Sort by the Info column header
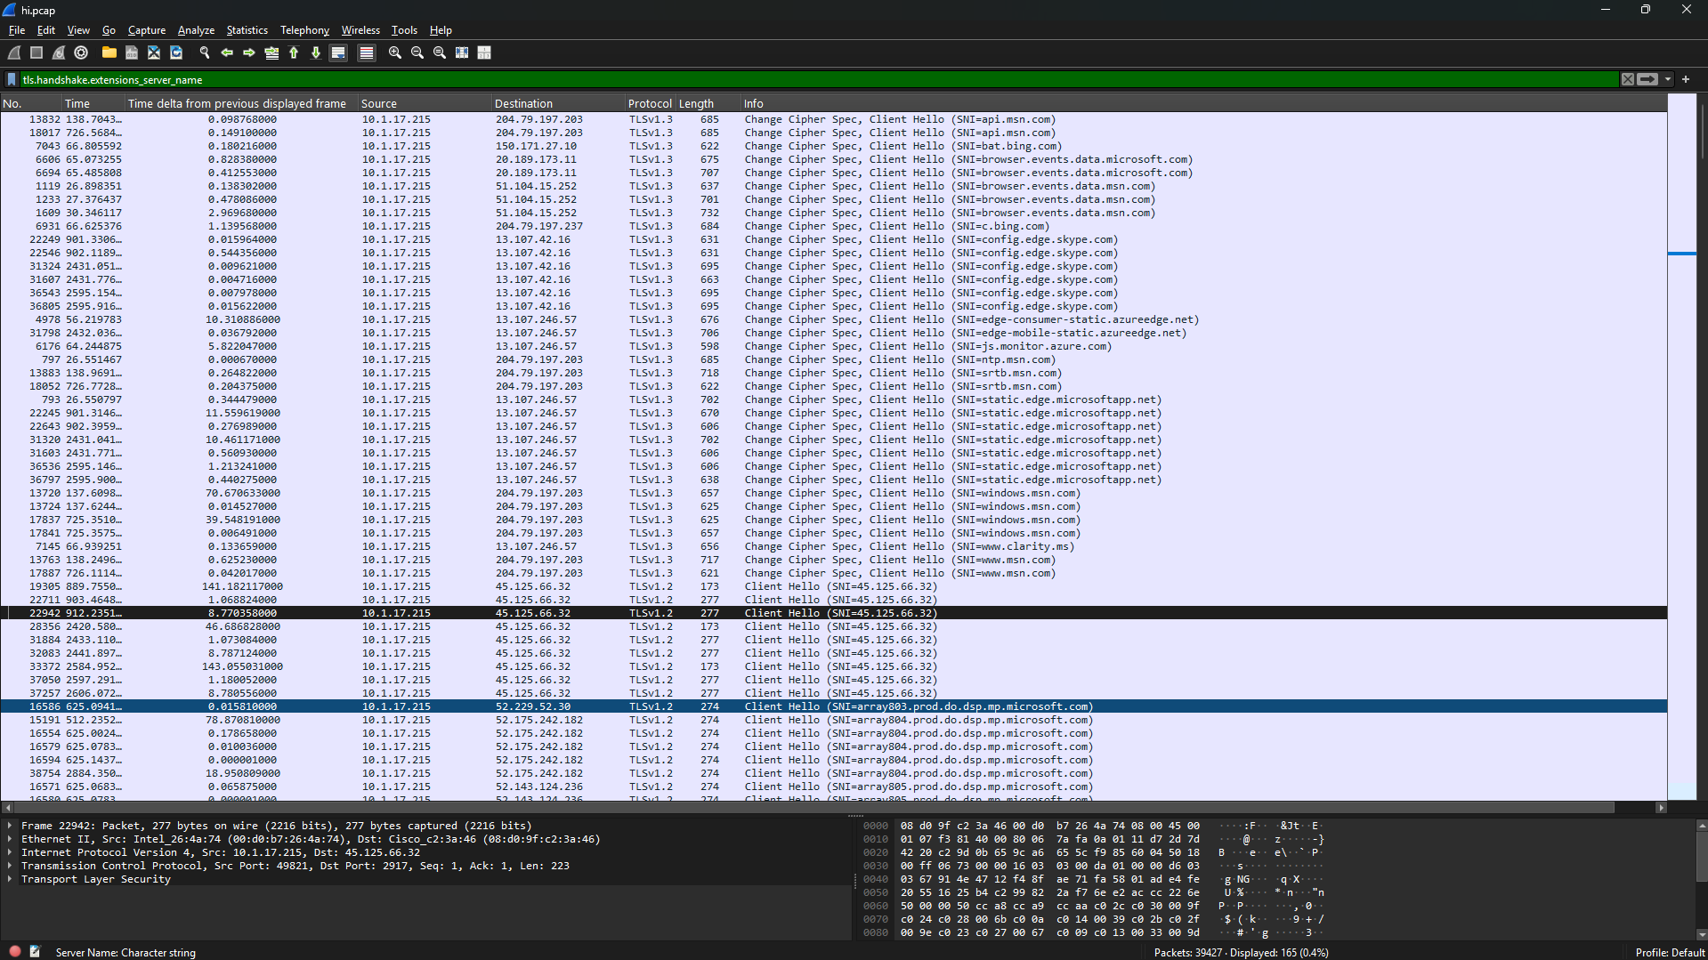 pyautogui.click(x=1204, y=103)
